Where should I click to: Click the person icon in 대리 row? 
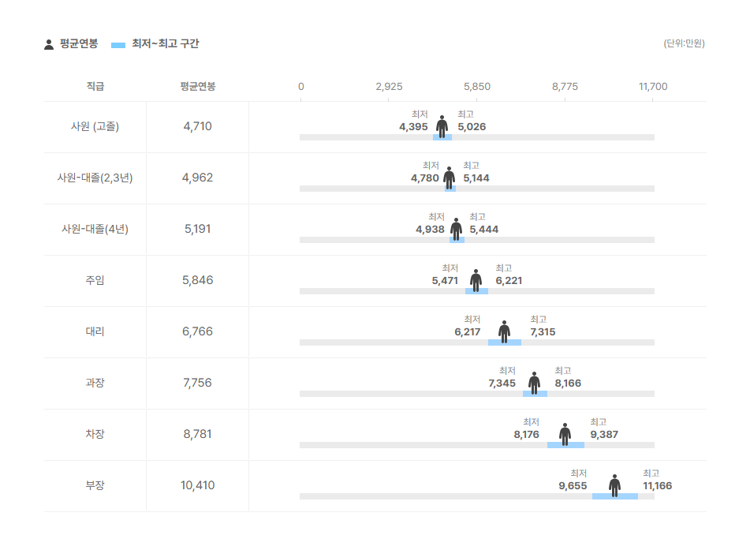[x=504, y=331]
